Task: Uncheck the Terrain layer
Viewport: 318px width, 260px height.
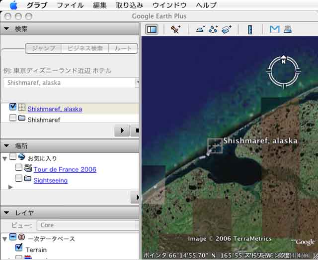Action: (19, 247)
